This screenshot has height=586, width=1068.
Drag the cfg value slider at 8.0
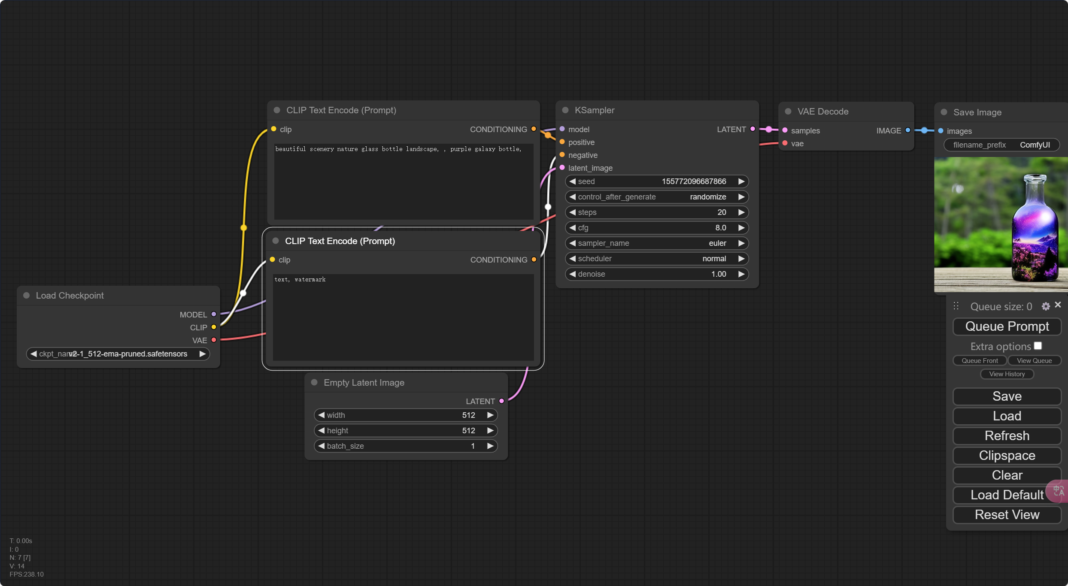pos(656,227)
